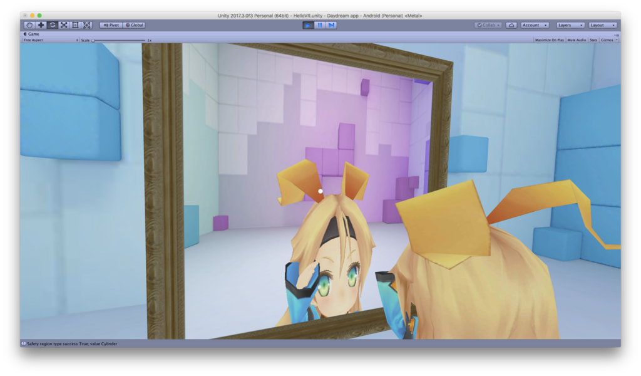This screenshot has width=641, height=376.
Task: Toggle Gizmos in Game view
Action: [x=607, y=40]
